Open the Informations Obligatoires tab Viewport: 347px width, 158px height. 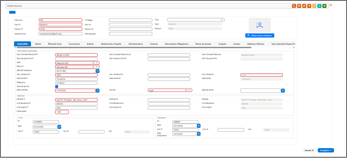tap(177, 44)
